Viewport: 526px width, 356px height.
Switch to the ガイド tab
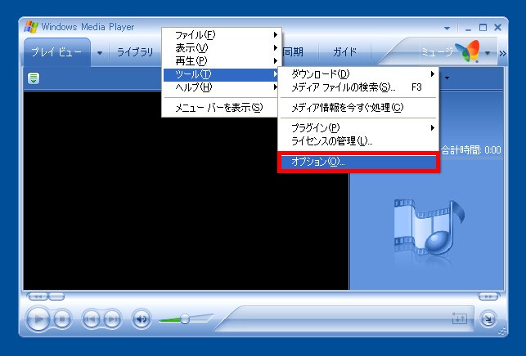click(x=345, y=52)
